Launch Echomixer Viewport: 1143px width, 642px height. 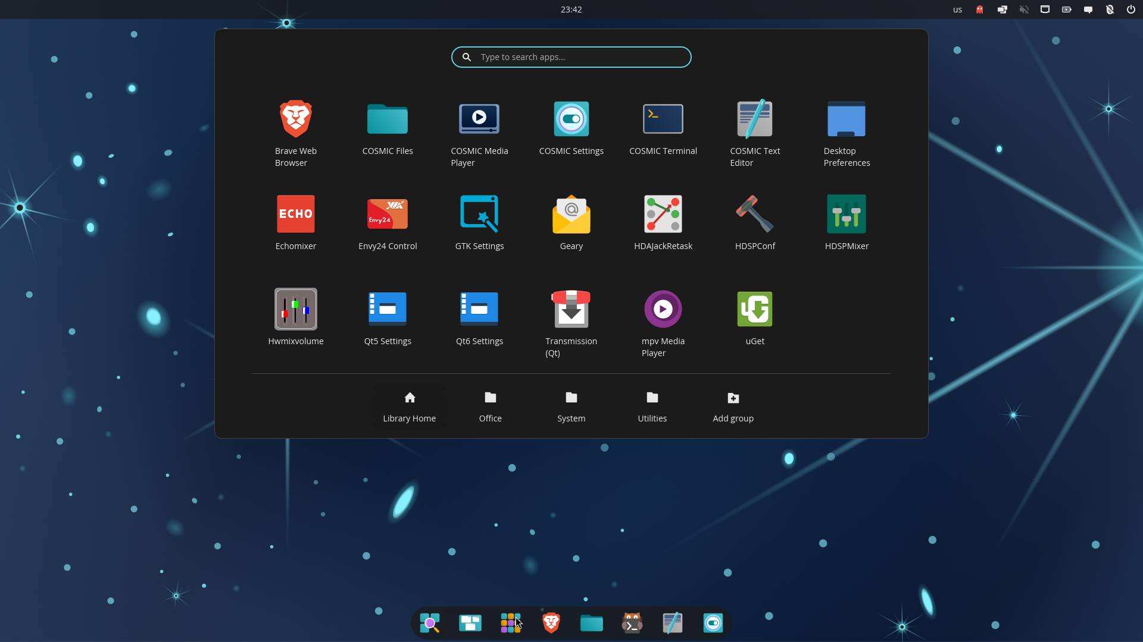(296, 223)
